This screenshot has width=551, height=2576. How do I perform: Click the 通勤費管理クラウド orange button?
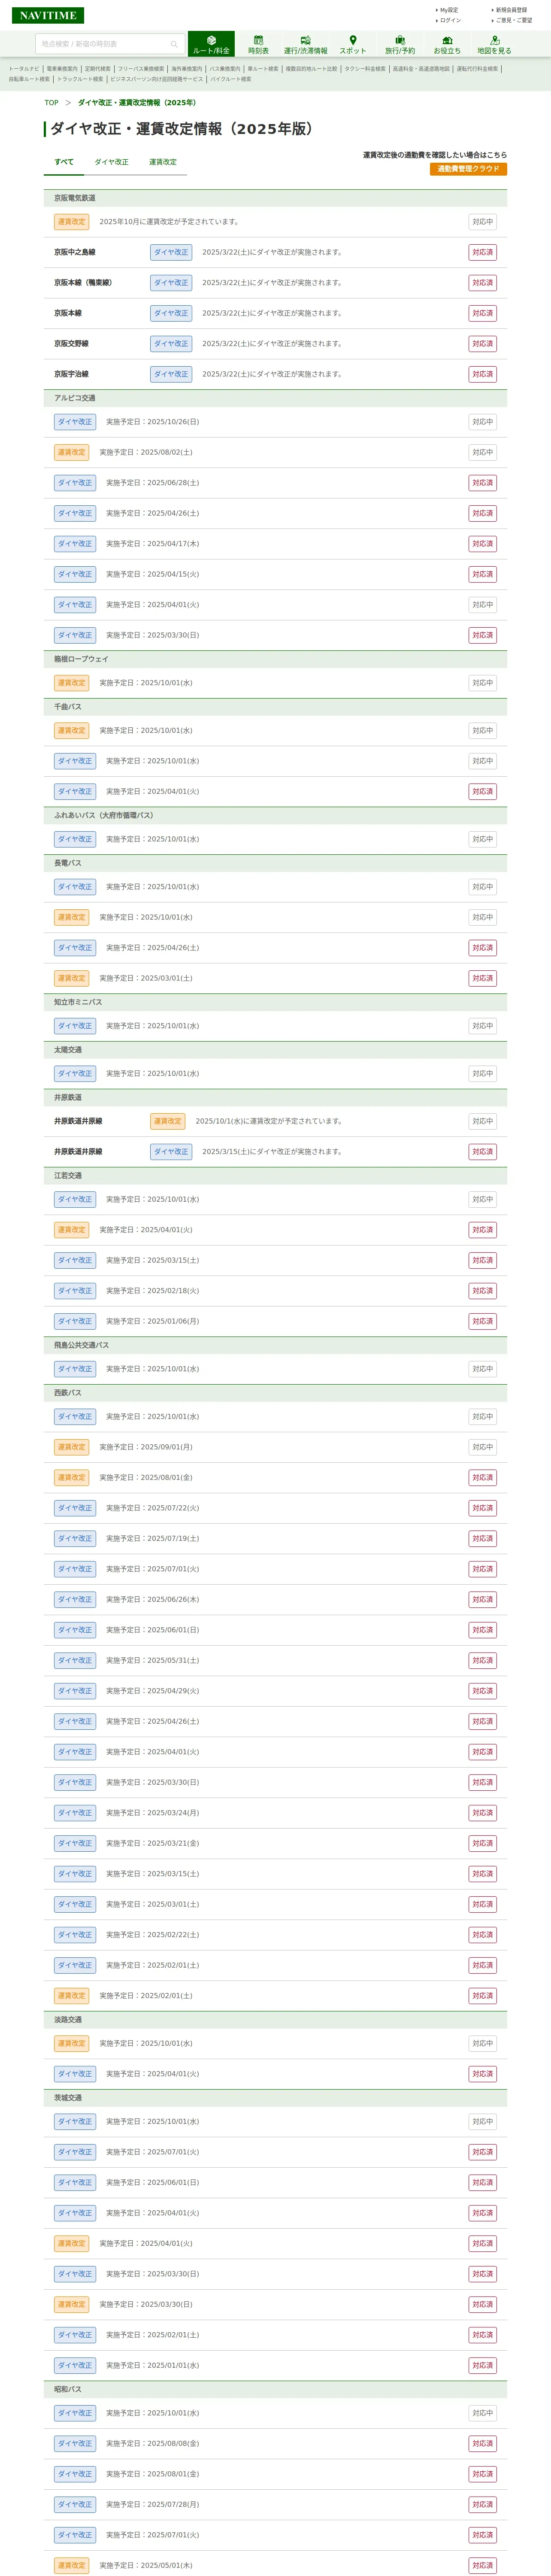pyautogui.click(x=468, y=169)
